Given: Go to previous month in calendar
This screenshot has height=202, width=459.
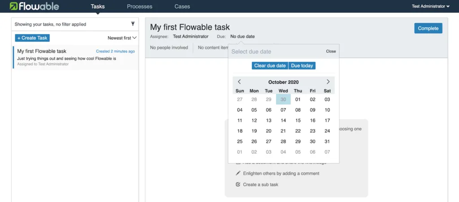Looking at the screenshot, I should 239,82.
